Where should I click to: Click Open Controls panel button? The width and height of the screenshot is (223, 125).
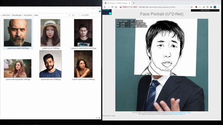pos(205,10)
